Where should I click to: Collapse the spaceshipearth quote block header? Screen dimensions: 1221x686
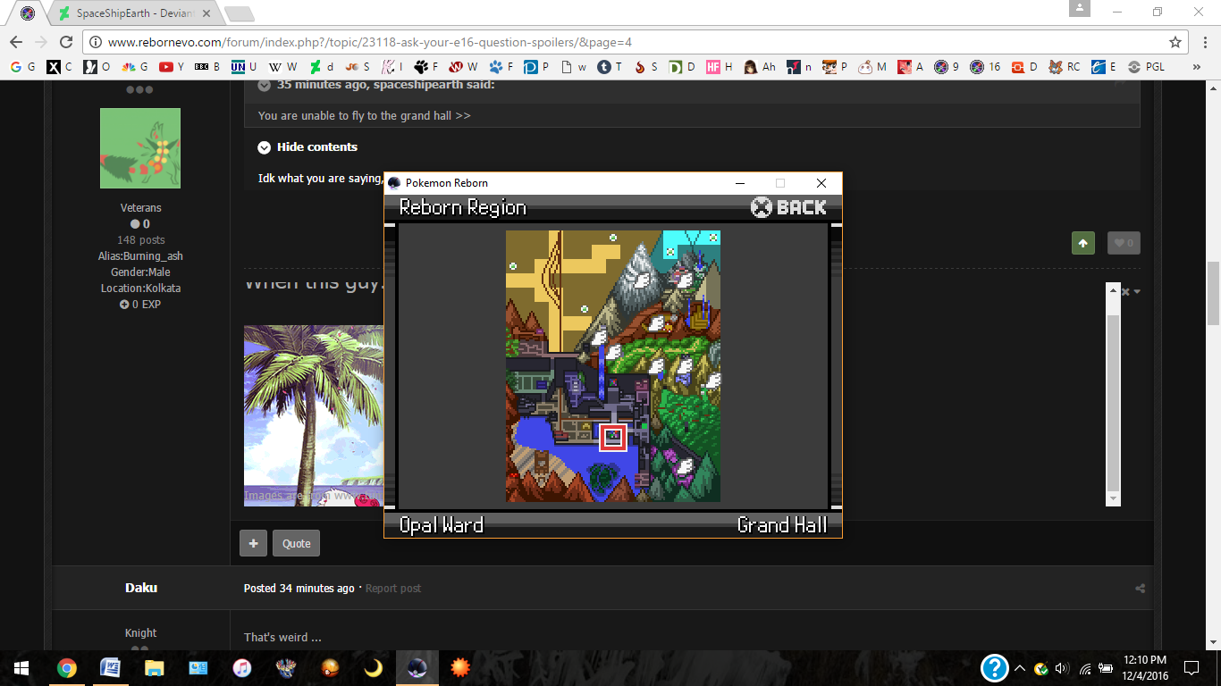click(265, 85)
